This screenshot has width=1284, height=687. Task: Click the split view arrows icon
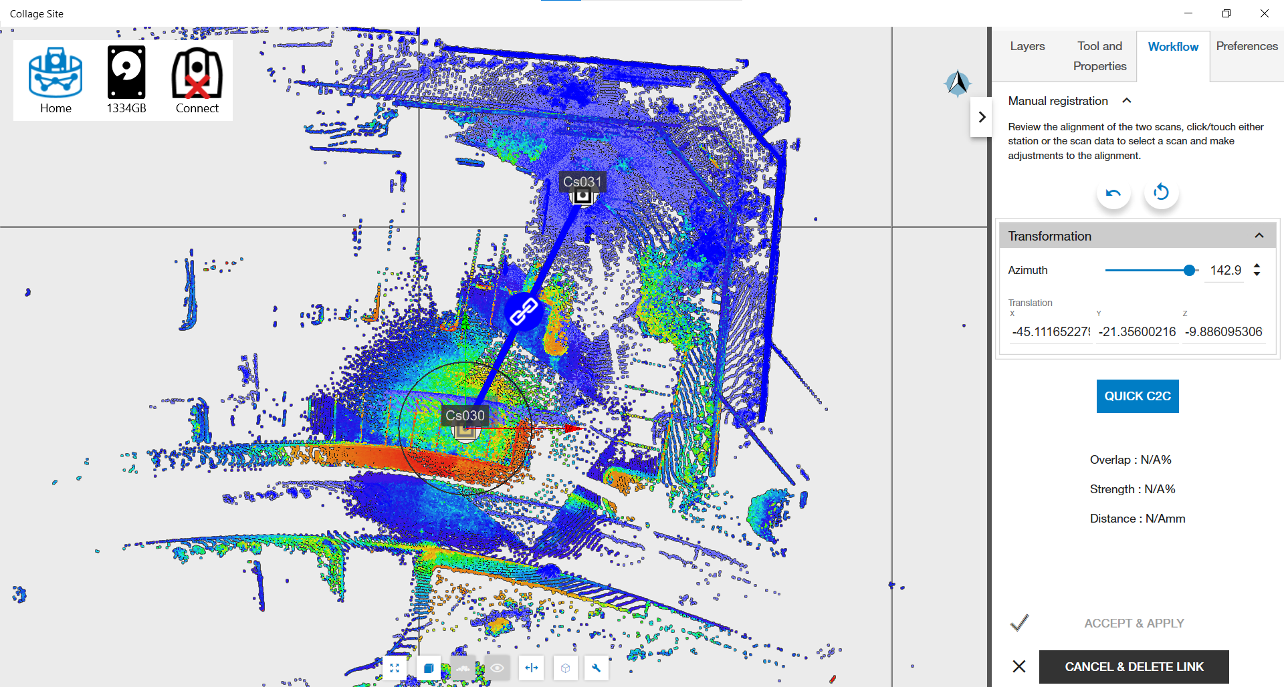coord(532,668)
